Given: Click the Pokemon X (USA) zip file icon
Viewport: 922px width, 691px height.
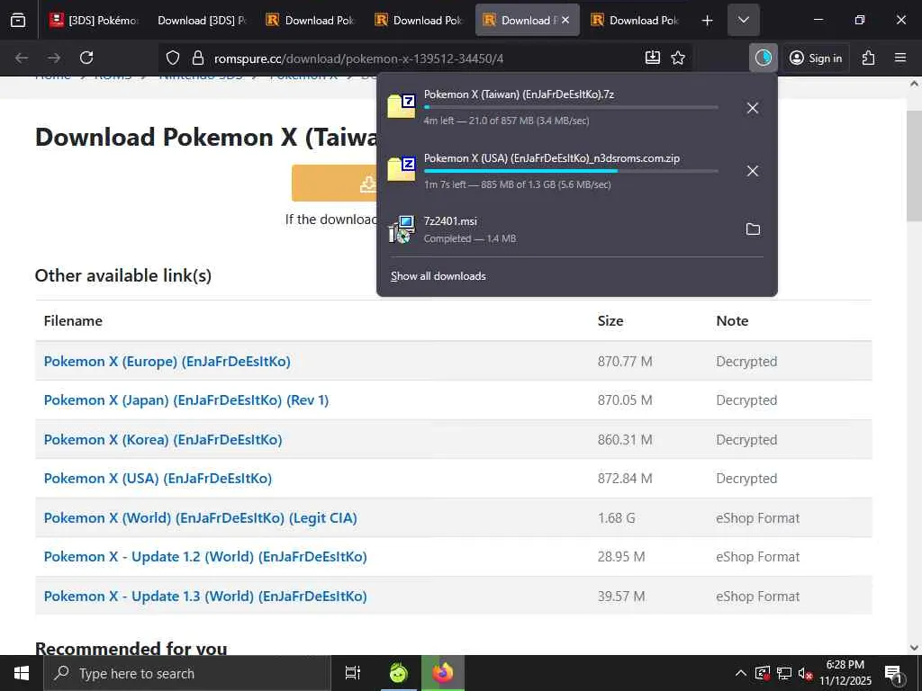Looking at the screenshot, I should point(402,169).
